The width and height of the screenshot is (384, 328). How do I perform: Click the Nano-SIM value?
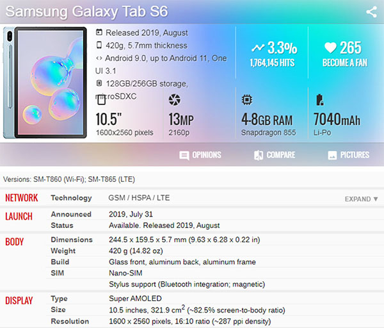(x=125, y=273)
